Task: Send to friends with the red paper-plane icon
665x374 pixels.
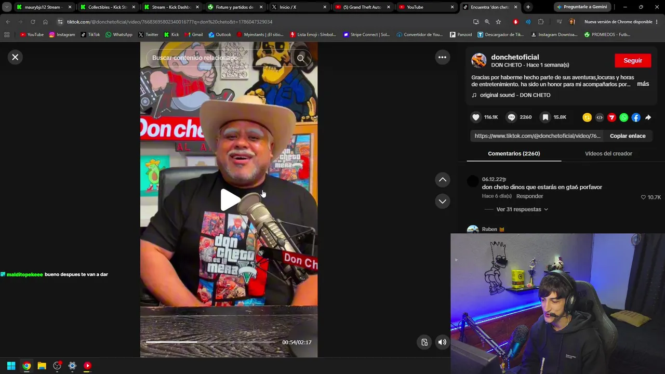Action: [x=611, y=117]
